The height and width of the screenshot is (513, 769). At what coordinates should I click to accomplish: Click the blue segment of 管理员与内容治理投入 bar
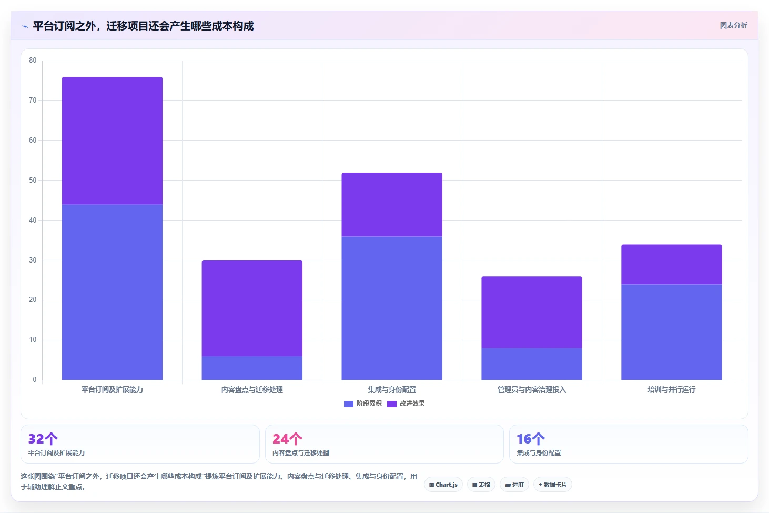pyautogui.click(x=532, y=364)
